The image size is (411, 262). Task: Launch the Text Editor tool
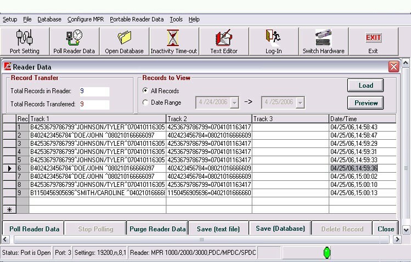[x=223, y=41]
